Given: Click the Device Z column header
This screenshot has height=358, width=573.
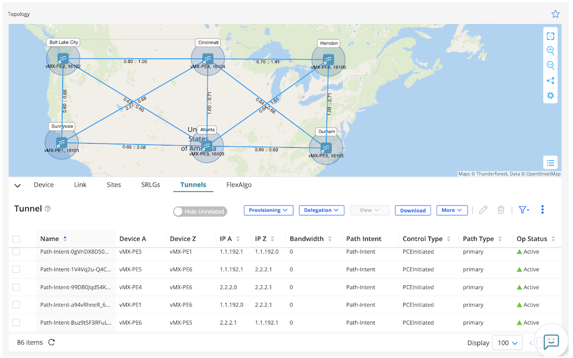Looking at the screenshot, I should point(183,238).
